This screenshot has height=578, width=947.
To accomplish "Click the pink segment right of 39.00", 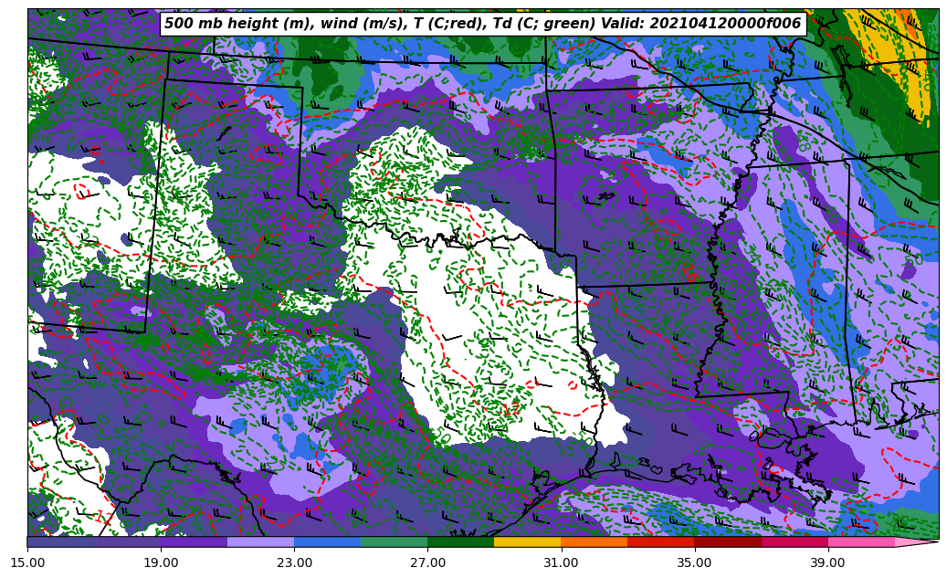I will pyautogui.click(x=861, y=541).
